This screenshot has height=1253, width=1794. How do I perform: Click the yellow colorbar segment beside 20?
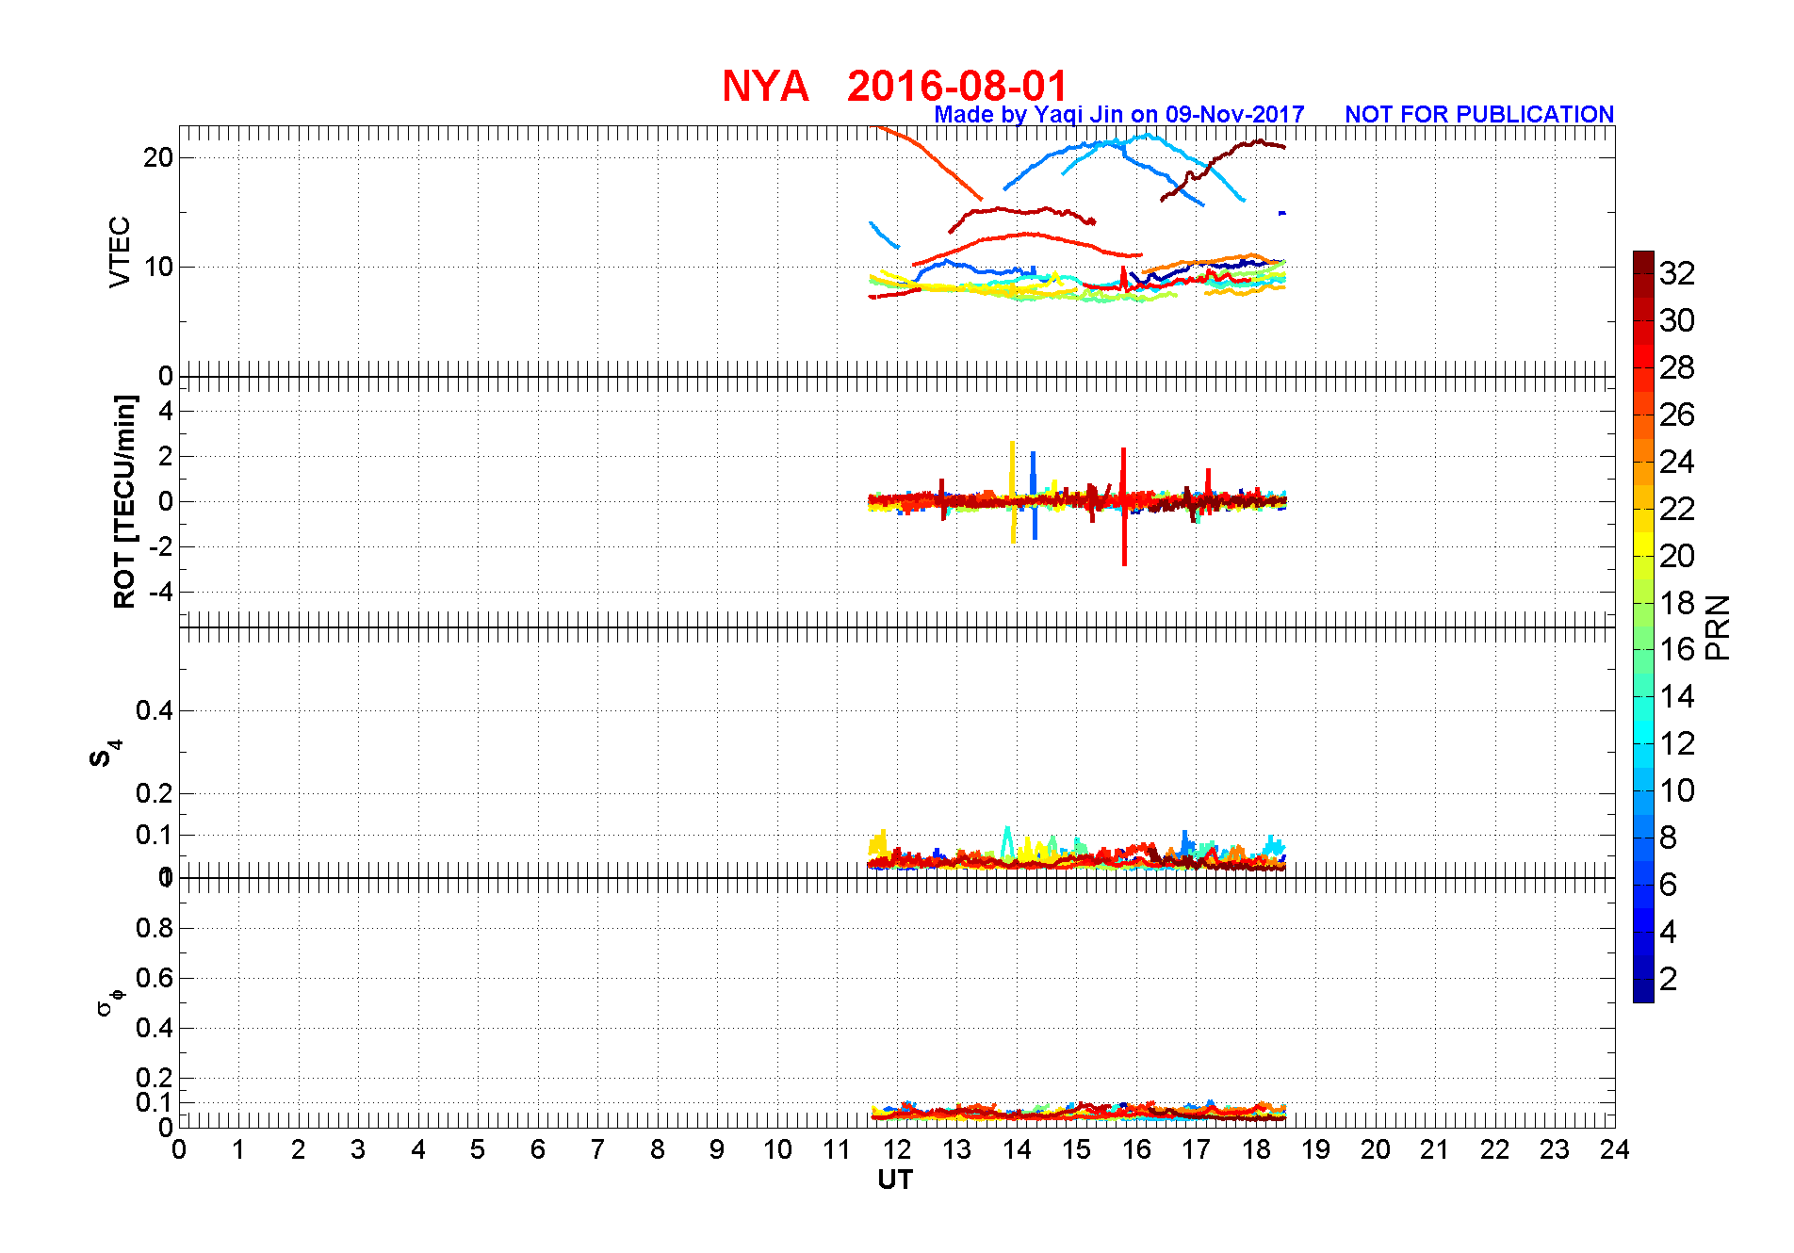click(x=1643, y=545)
